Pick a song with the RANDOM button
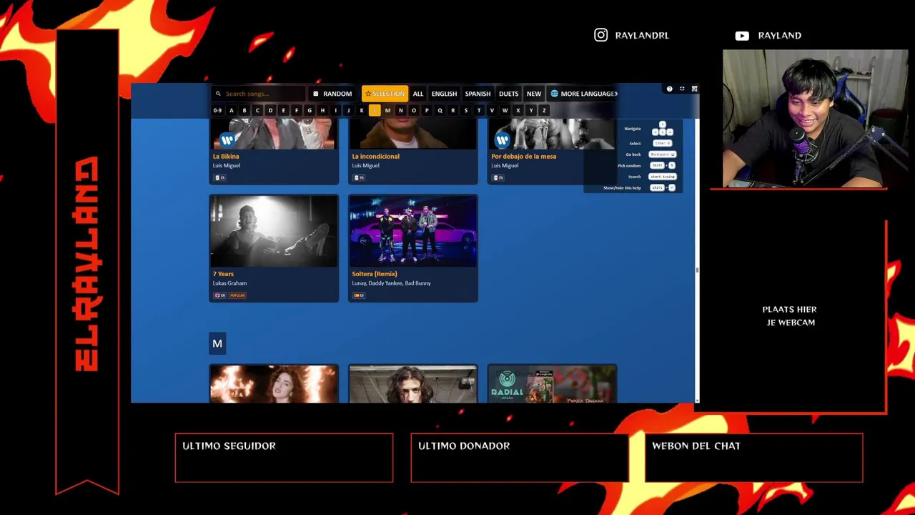This screenshot has height=515, width=915. click(x=333, y=94)
